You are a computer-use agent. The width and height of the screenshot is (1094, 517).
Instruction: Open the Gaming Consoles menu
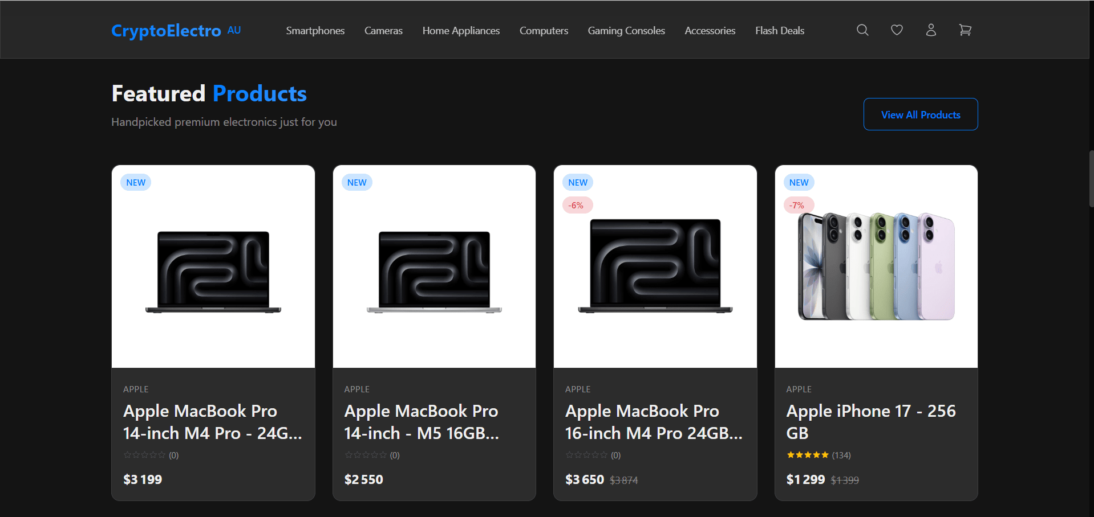point(626,31)
